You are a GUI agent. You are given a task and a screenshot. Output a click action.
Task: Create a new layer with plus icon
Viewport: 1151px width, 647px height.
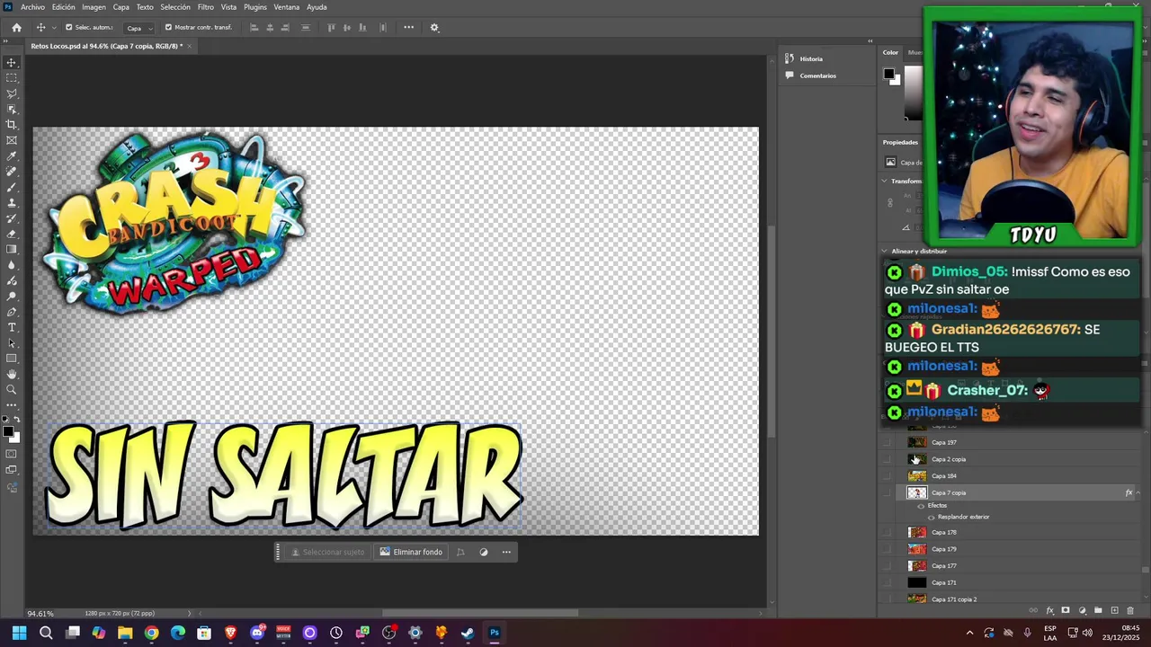coord(1114,610)
